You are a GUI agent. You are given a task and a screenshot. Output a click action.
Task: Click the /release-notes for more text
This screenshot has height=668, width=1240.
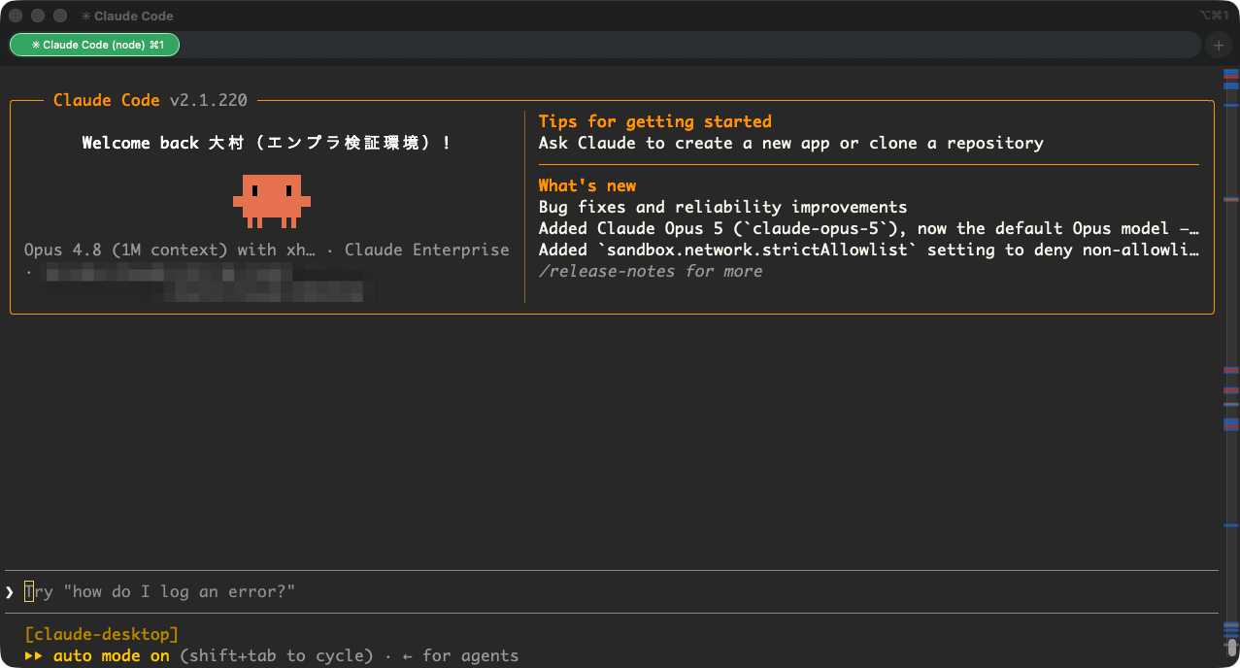coord(651,271)
